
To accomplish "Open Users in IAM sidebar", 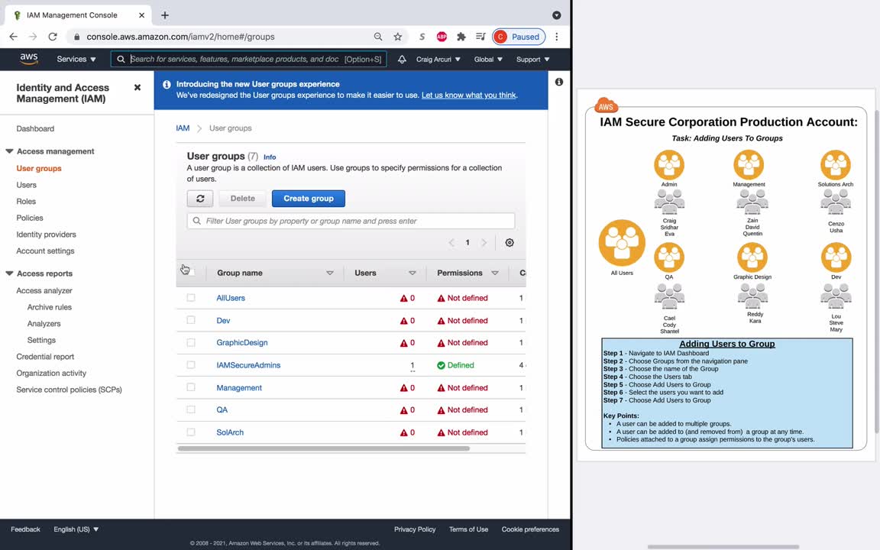I will (27, 185).
